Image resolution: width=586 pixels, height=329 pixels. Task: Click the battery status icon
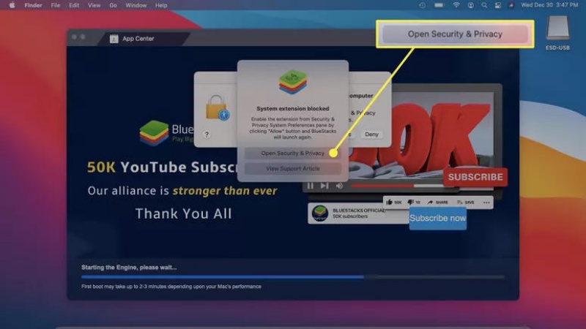click(x=439, y=5)
